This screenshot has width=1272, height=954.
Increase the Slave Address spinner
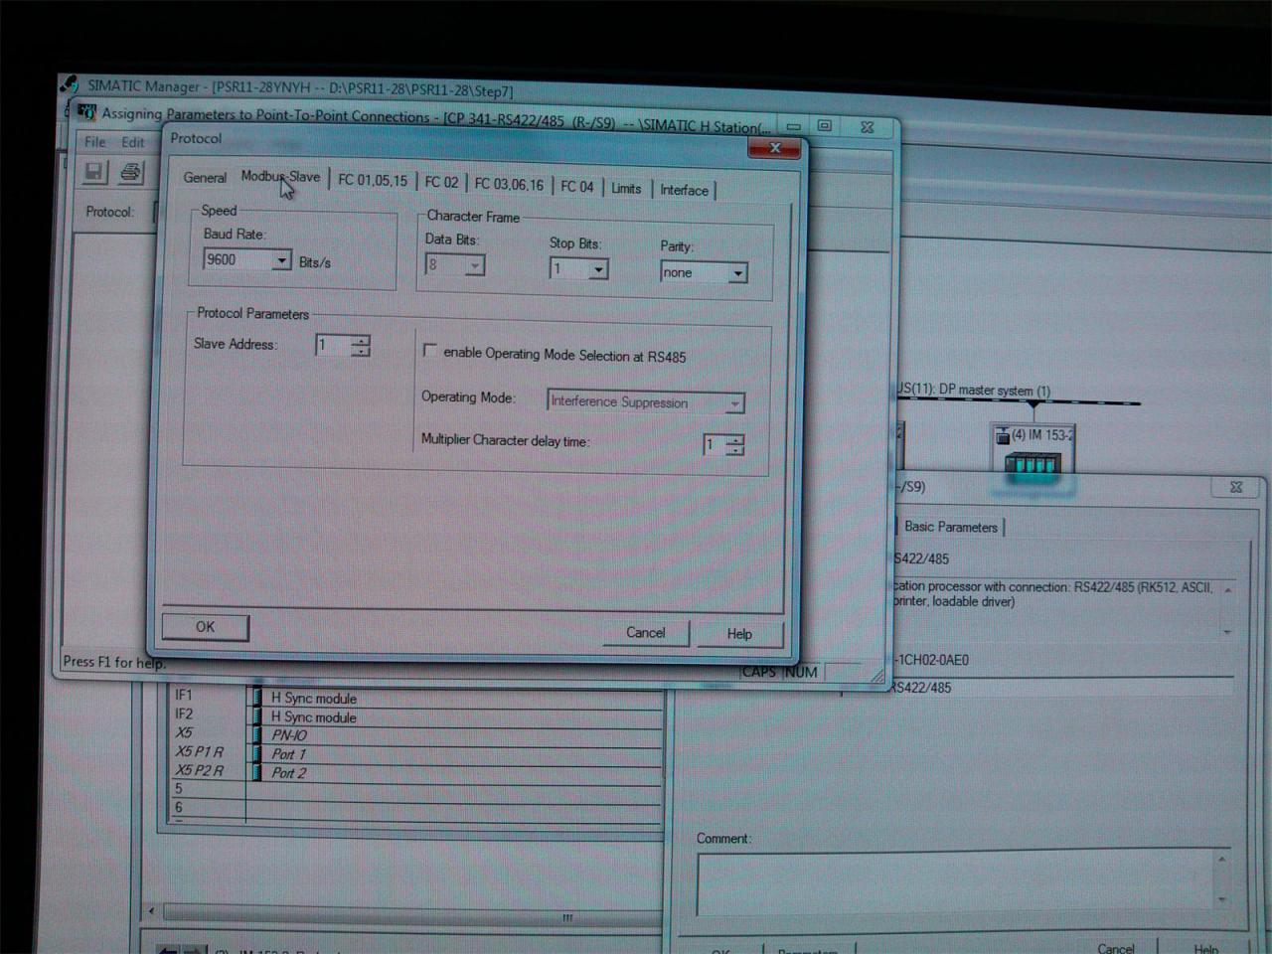pyautogui.click(x=360, y=341)
